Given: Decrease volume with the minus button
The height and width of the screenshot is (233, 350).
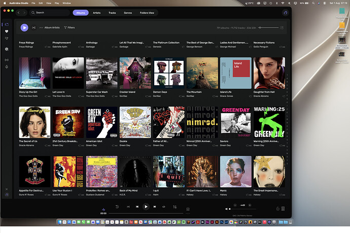Looking at the screenshot, I should [x=235, y=205].
